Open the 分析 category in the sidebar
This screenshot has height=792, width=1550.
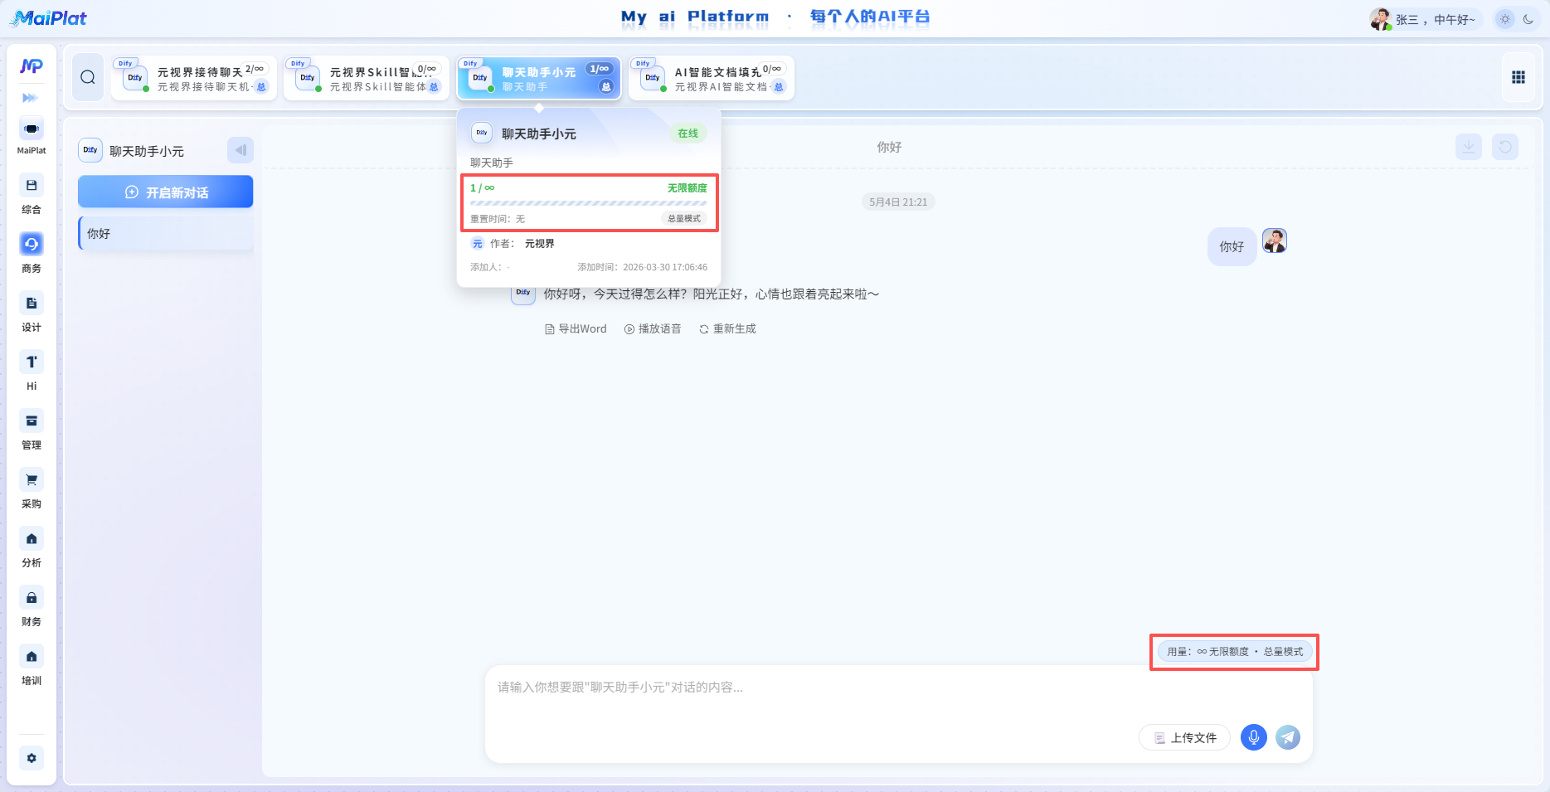pyautogui.click(x=32, y=548)
